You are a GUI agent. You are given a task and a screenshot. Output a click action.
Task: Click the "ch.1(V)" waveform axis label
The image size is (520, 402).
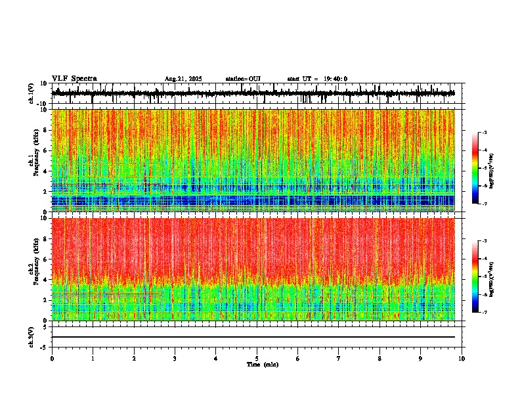32,93
